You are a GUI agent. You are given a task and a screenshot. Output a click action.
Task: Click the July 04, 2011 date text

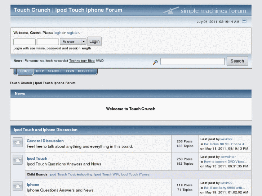(x=218, y=22)
